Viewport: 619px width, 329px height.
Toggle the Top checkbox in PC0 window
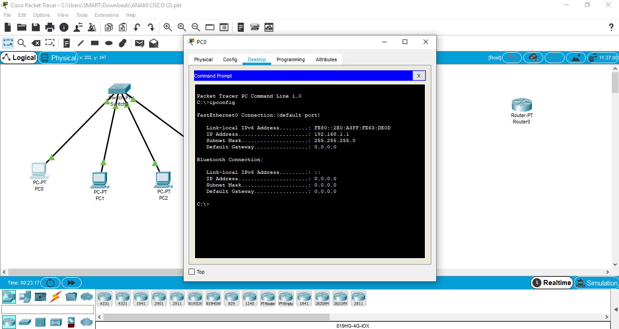(x=191, y=272)
